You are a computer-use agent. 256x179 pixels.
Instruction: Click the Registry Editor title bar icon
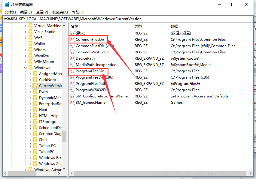click(7, 4)
